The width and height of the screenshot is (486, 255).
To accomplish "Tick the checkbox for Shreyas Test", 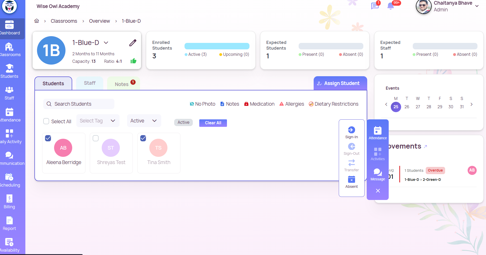I will pyautogui.click(x=96, y=138).
